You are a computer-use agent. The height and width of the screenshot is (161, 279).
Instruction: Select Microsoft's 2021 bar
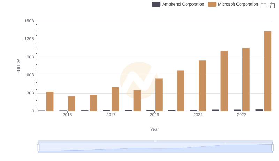[203, 86]
